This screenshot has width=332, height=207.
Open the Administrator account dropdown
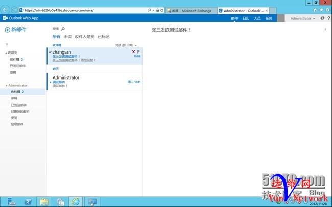pyautogui.click(x=302, y=18)
